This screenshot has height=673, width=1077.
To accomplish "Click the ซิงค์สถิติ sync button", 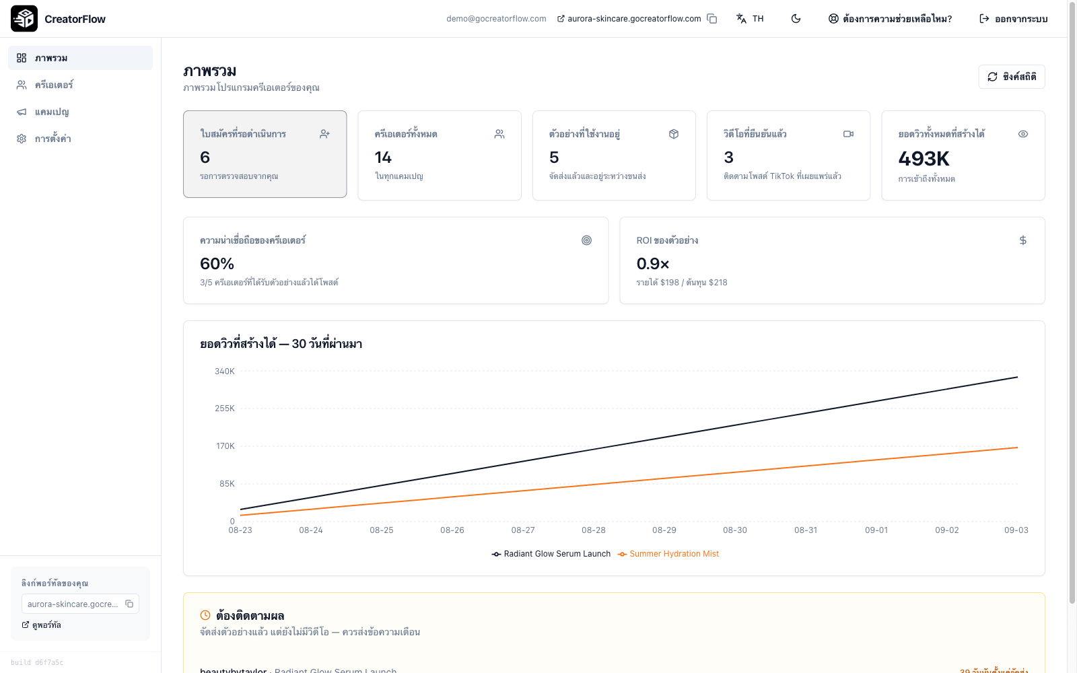I will (1012, 77).
